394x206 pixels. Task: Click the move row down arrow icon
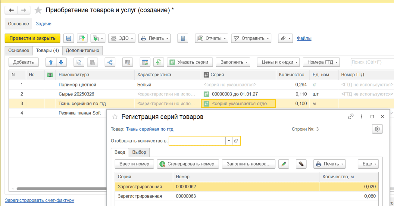point(61,62)
